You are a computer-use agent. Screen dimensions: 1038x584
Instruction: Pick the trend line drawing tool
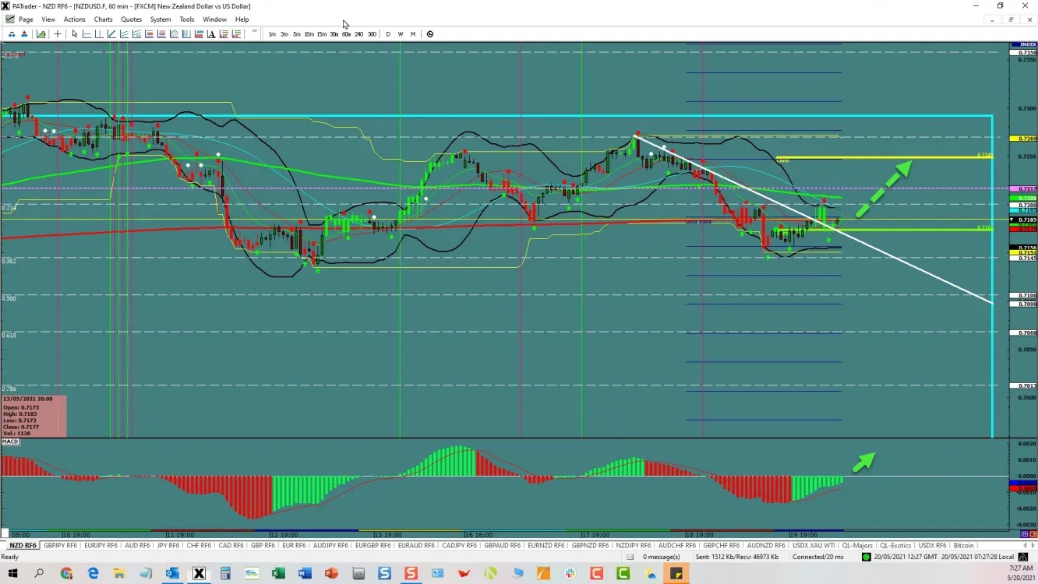(x=111, y=34)
